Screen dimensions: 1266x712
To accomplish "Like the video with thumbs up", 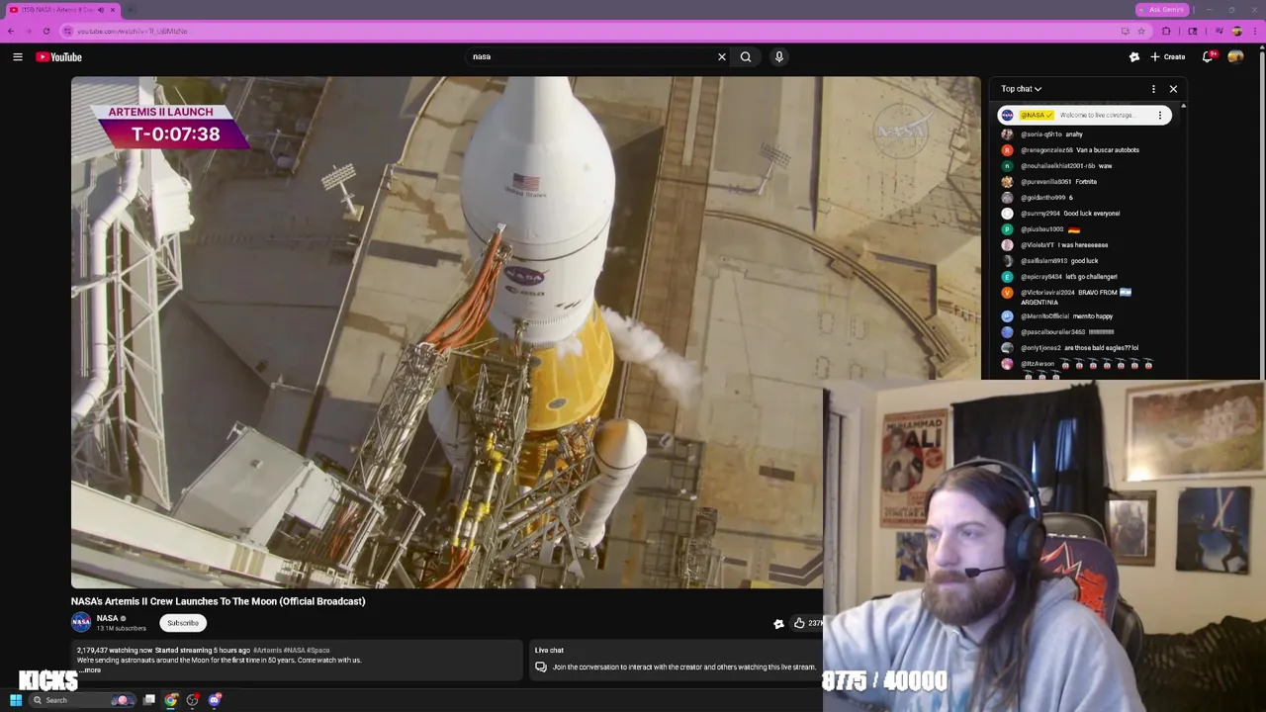I will click(799, 623).
